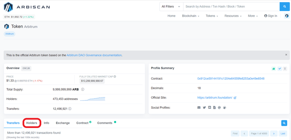Go to previous page with left chevron
Screen dimensions: 291x140
tap(244, 133)
